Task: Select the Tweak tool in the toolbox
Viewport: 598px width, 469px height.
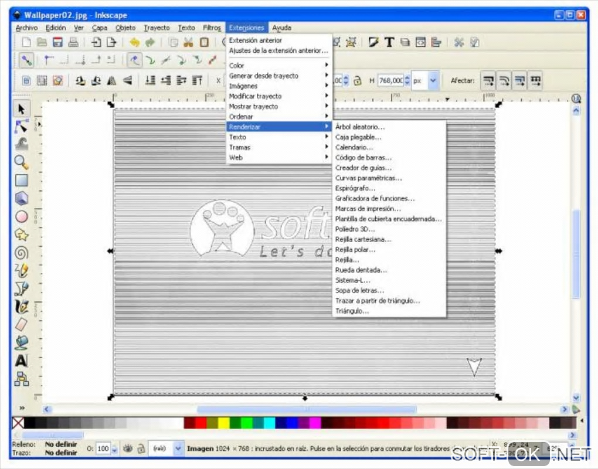Action: pos(21,144)
